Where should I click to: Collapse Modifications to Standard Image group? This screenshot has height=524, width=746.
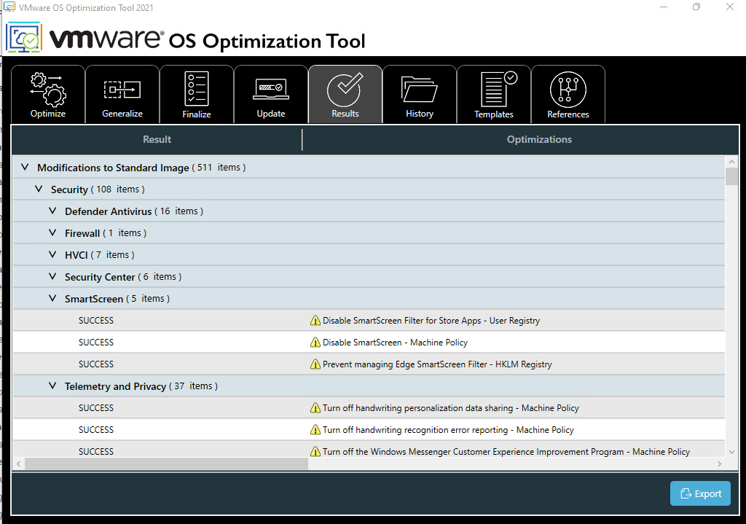click(x=25, y=167)
